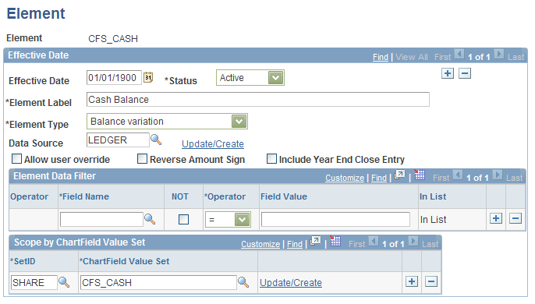
Task: Add a ChartField Value Set row
Action: 412,281
